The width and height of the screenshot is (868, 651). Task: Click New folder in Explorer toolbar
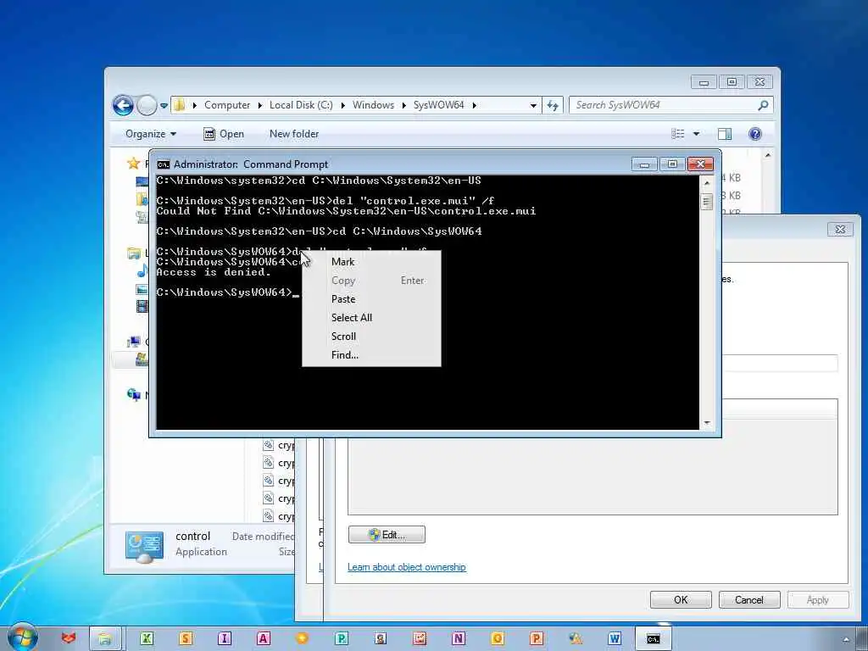pyautogui.click(x=294, y=133)
